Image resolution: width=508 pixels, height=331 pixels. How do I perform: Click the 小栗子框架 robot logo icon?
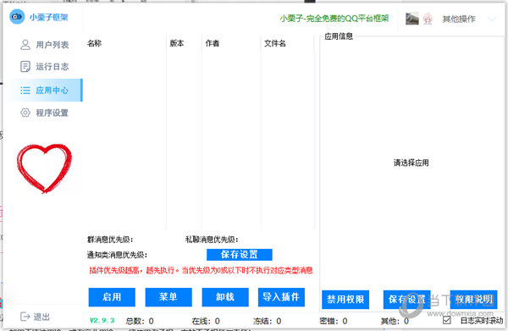point(17,17)
